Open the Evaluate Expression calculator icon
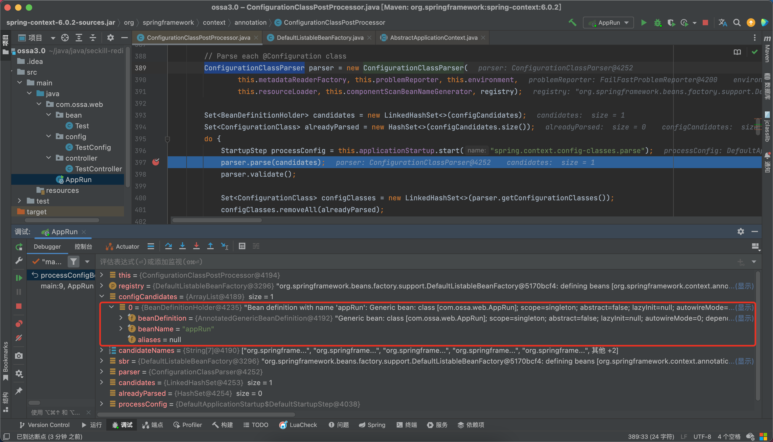Screen dimensions: 773x442 tap(242, 246)
